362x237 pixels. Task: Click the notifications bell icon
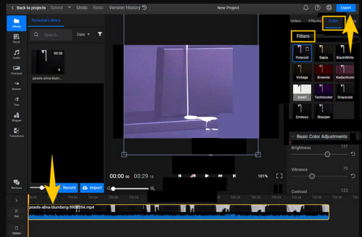[306, 8]
